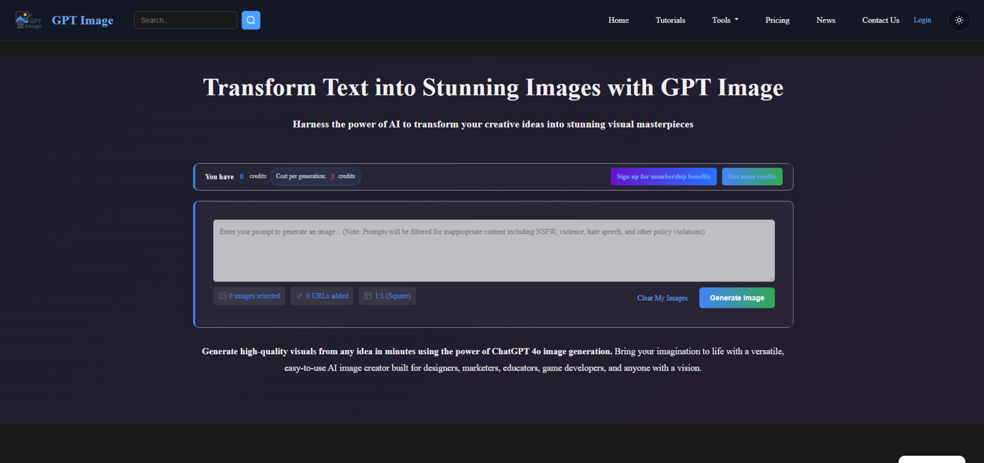Click the layout icon beside 1:1 (Square)
Screen dimensions: 984x463
pyautogui.click(x=368, y=296)
